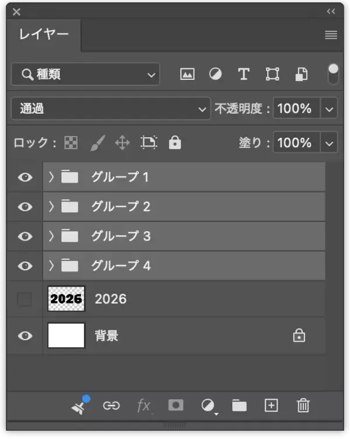
Task: Filter layers by adjustment layer icon
Action: pos(215,74)
